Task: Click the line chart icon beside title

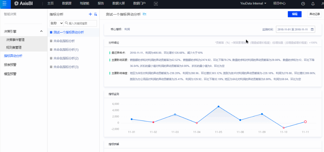Action: click(x=145, y=14)
